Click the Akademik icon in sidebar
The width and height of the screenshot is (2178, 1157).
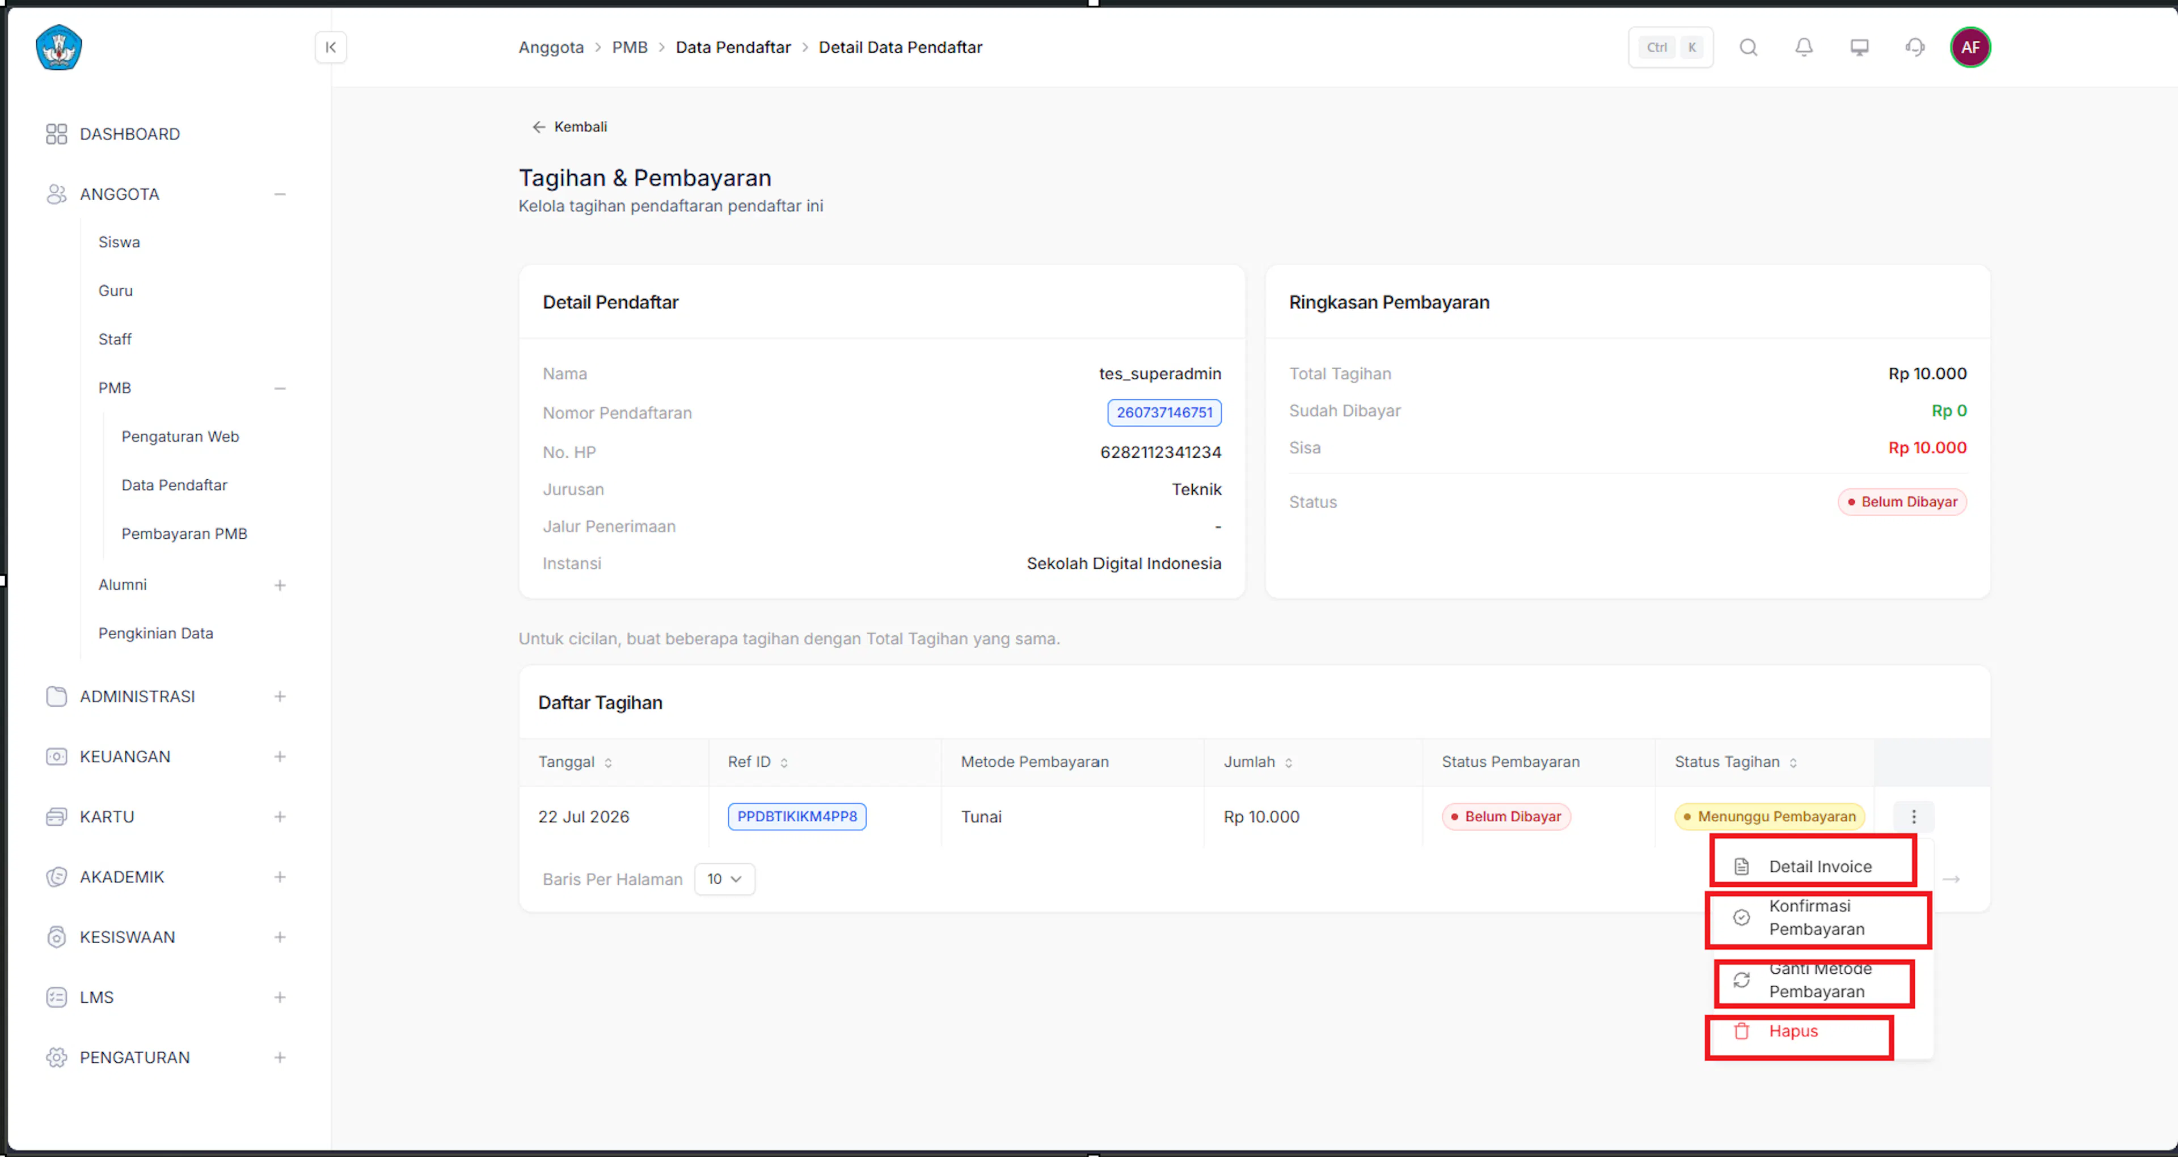tap(56, 876)
